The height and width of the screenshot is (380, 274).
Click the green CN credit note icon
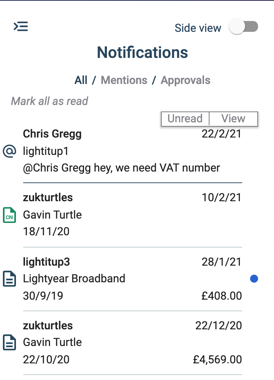(9, 215)
